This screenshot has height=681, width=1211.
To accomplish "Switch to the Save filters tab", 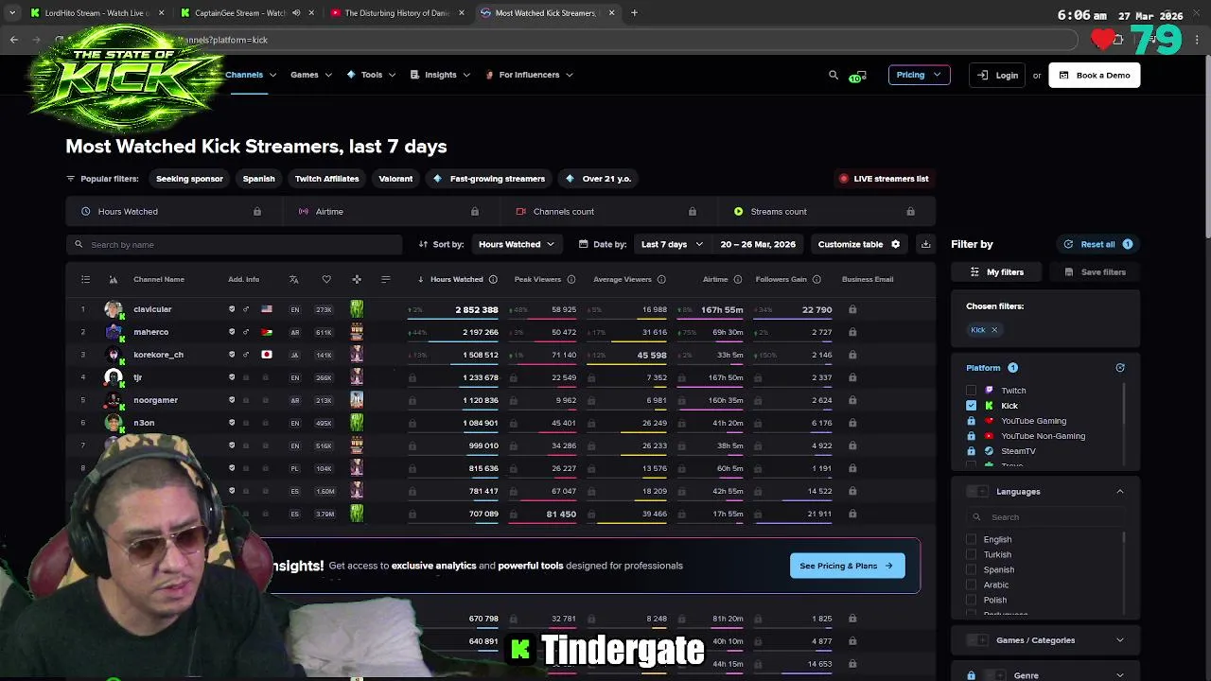I will (x=1095, y=272).
